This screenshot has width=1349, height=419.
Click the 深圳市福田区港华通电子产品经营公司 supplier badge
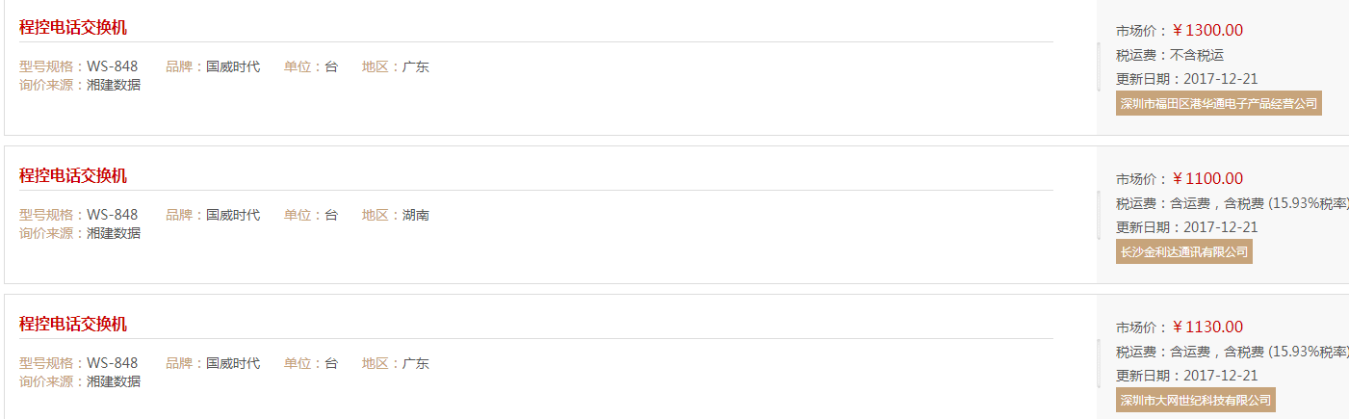click(1218, 103)
